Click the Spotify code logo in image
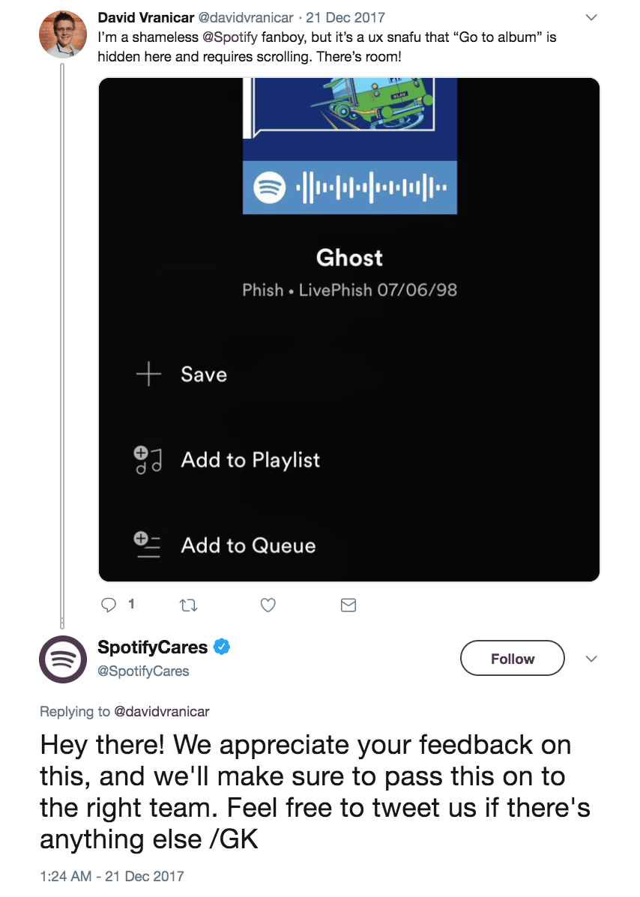 coord(269,187)
